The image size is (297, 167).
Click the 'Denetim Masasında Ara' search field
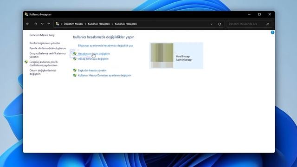pyautogui.click(x=250, y=24)
